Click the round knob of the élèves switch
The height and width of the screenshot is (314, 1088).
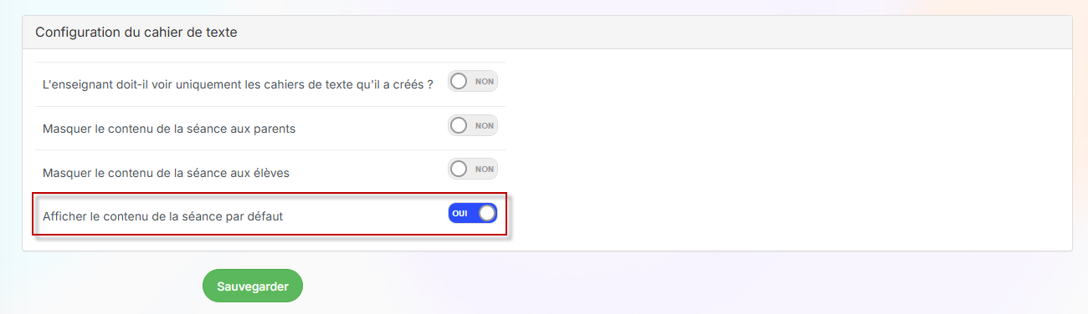click(459, 169)
